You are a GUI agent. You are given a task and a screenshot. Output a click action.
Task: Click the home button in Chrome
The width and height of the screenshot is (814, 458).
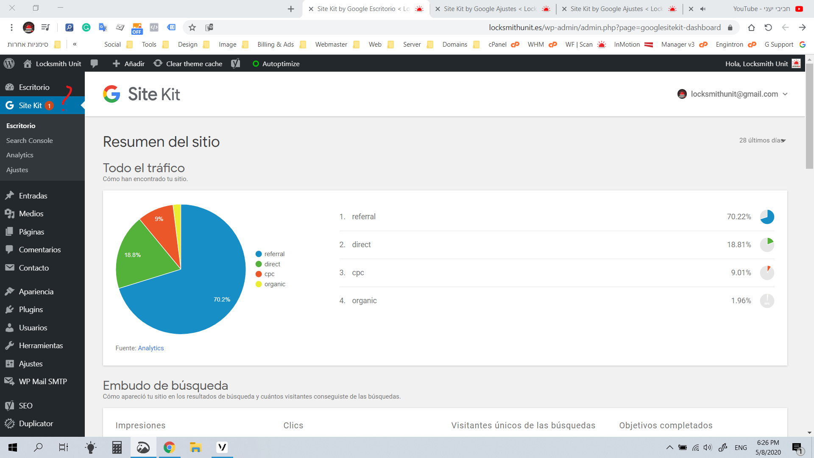click(x=751, y=28)
